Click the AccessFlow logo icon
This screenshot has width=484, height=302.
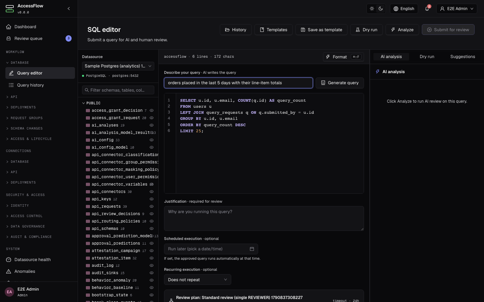click(10, 9)
